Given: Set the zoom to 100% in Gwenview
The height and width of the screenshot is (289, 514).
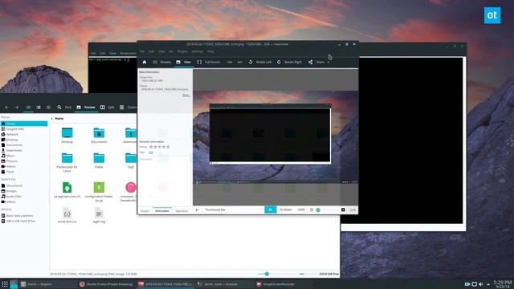Looking at the screenshot, I should point(301,210).
